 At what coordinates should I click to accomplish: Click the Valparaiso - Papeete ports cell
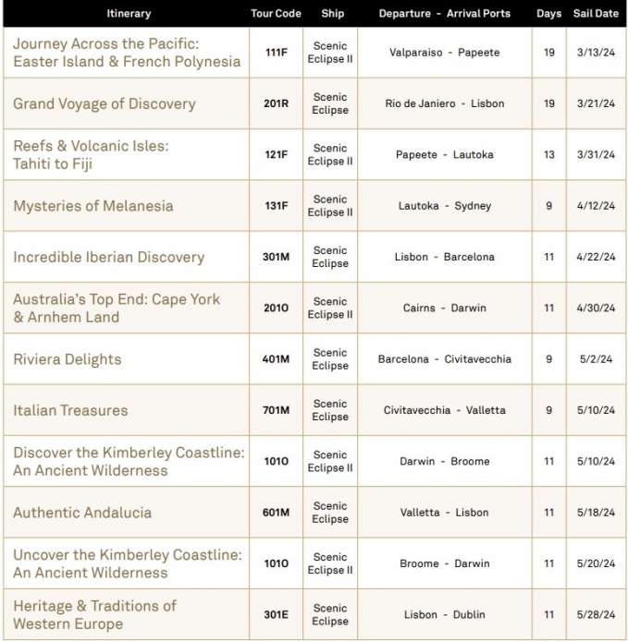444,53
